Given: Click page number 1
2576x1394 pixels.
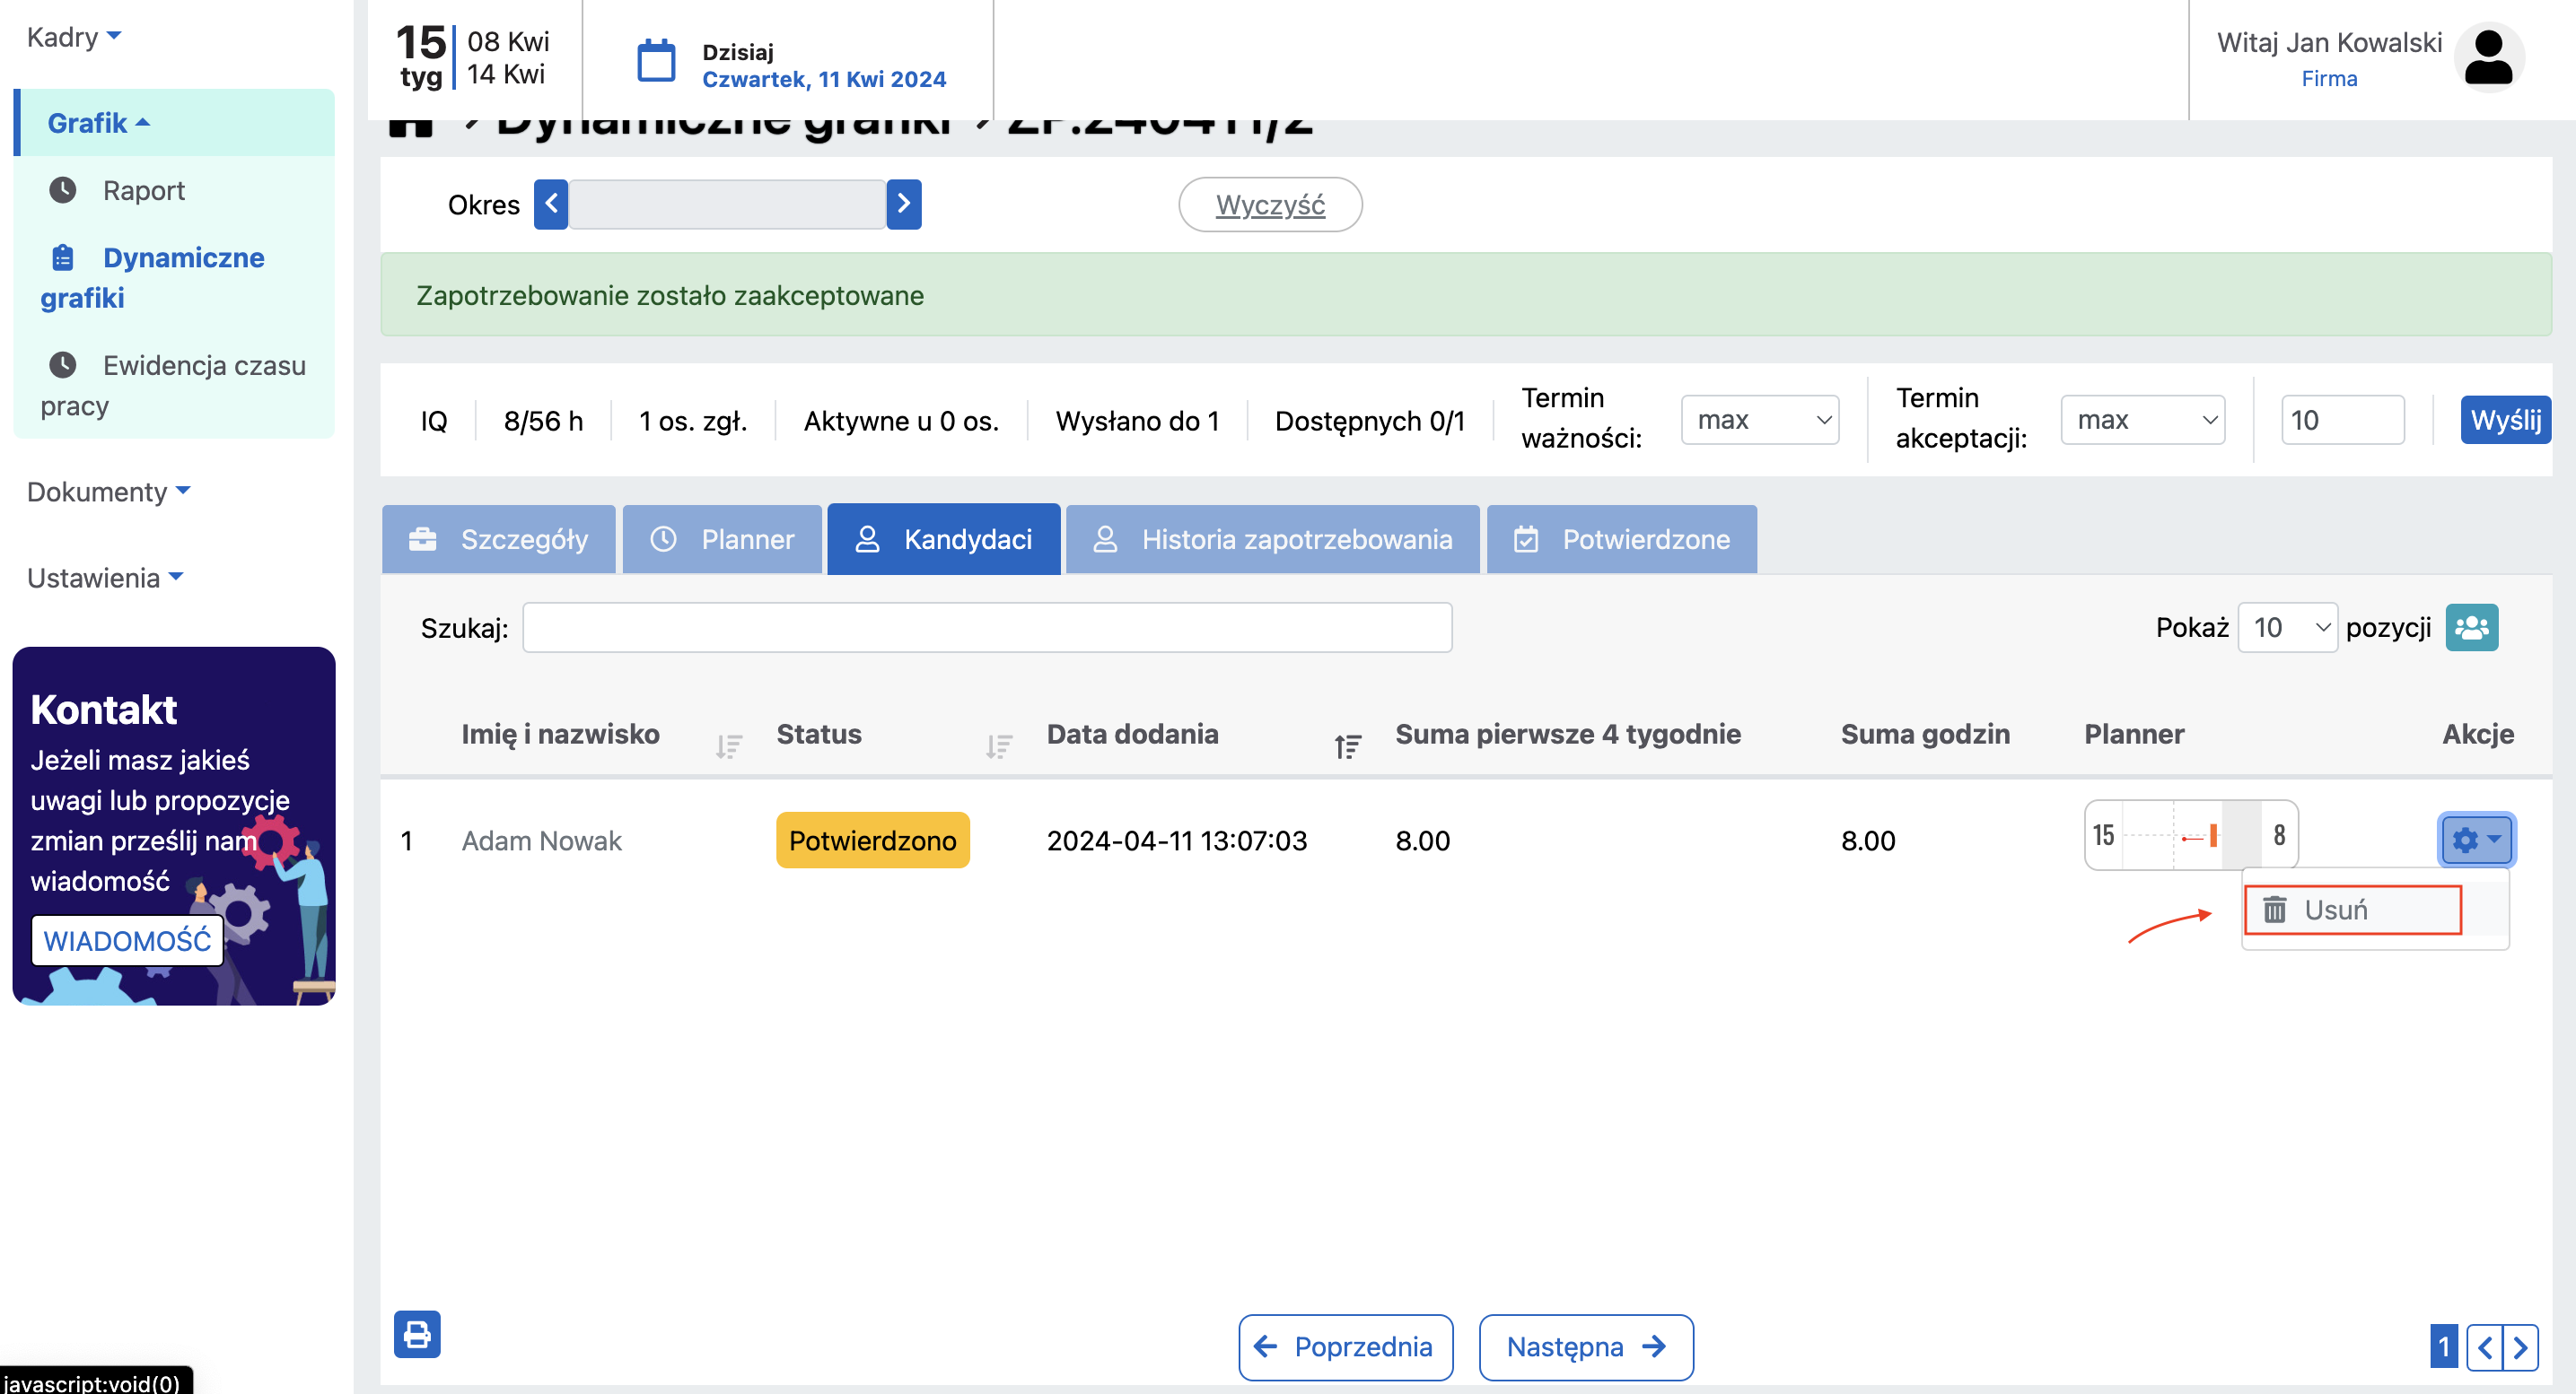Looking at the screenshot, I should 2443,1346.
